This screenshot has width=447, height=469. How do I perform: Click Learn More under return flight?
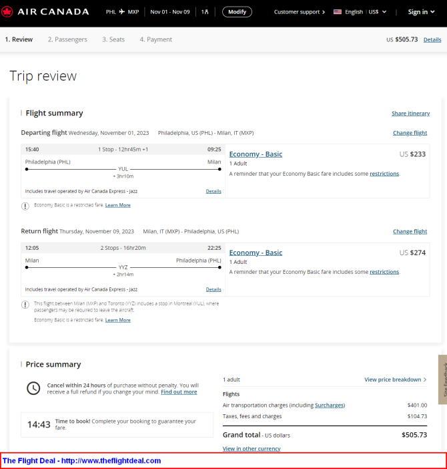pos(118,320)
